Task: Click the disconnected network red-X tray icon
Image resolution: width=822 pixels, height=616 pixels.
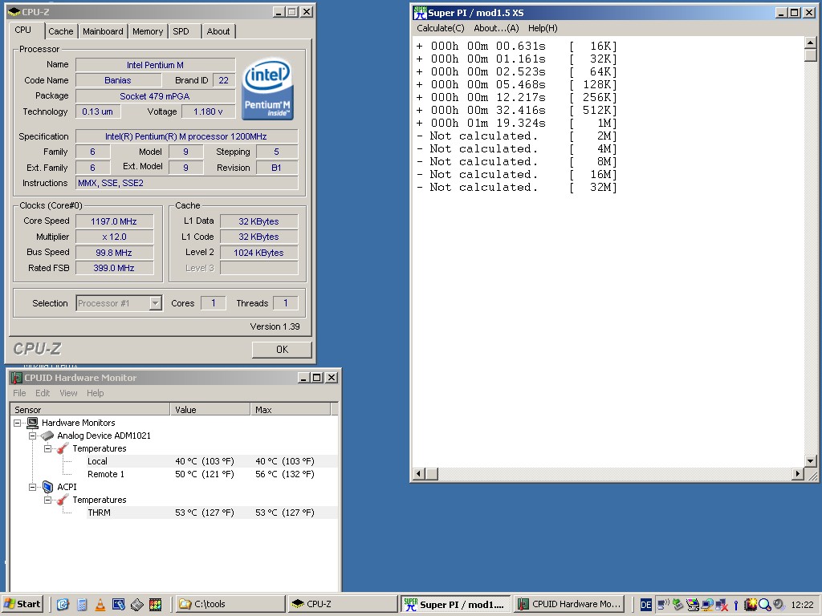Action: click(x=722, y=605)
